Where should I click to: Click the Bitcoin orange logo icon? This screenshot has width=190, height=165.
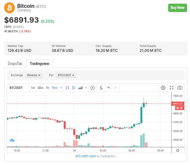[x=9, y=8]
